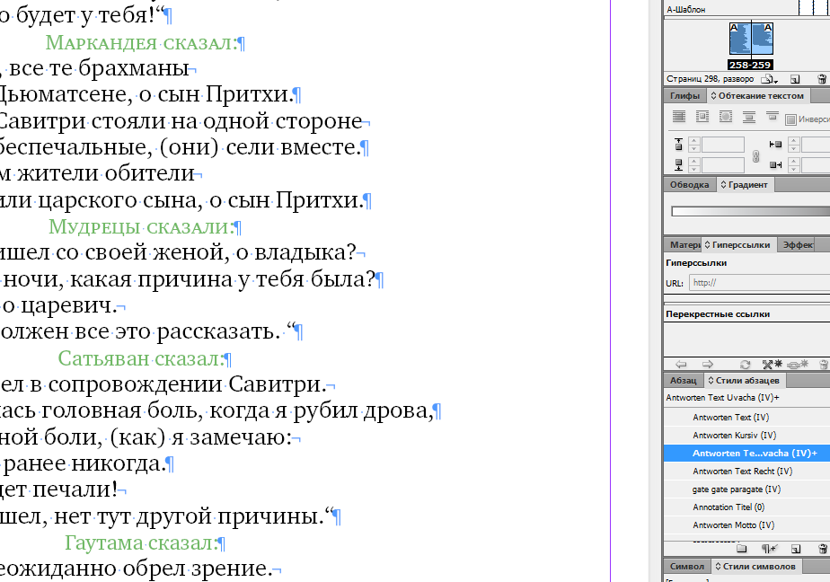830x582 pixels.
Task: Click the heading Гаутама сказал: in the document
Action: tap(141, 542)
